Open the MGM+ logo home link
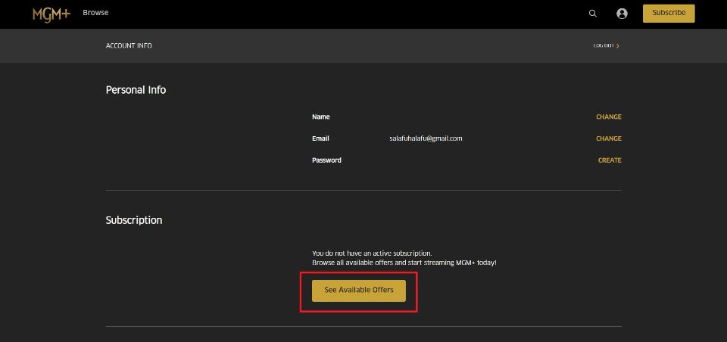The width and height of the screenshot is (727, 342). pyautogui.click(x=51, y=14)
